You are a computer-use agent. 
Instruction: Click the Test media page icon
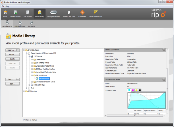(x=29, y=88)
